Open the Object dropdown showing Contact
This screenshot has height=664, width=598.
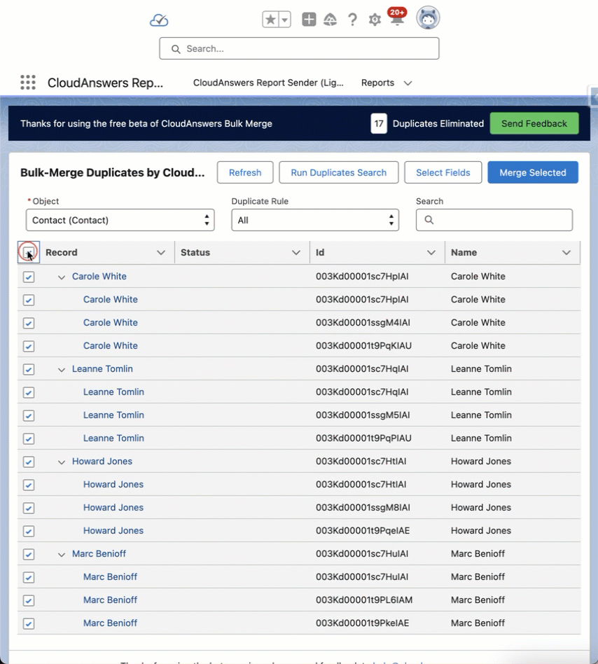coord(120,220)
